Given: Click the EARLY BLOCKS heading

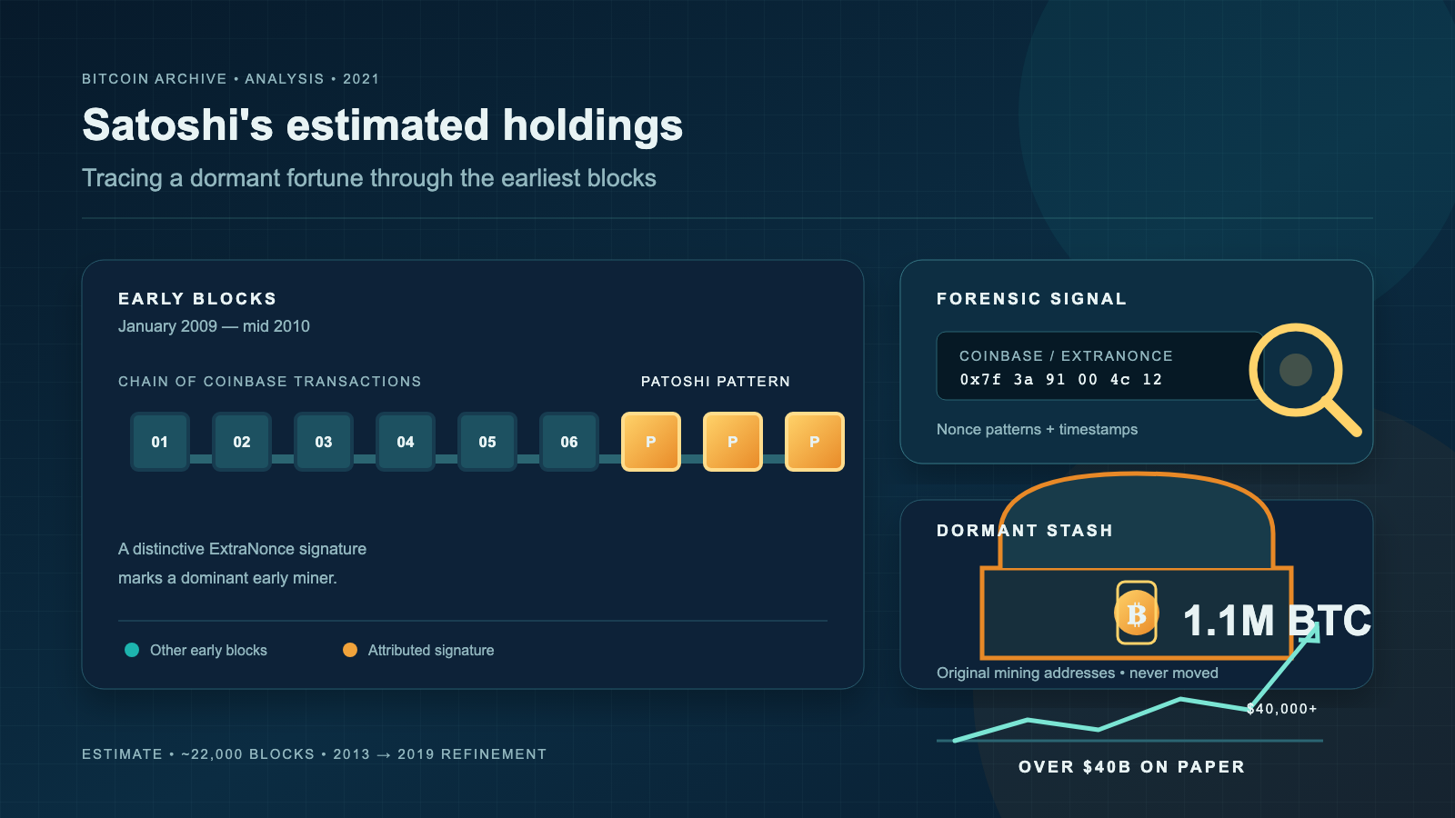Looking at the screenshot, I should [x=197, y=299].
